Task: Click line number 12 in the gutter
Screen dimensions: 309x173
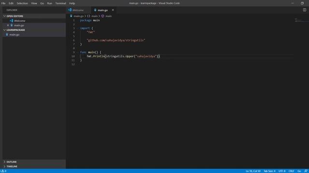Action: (73, 64)
